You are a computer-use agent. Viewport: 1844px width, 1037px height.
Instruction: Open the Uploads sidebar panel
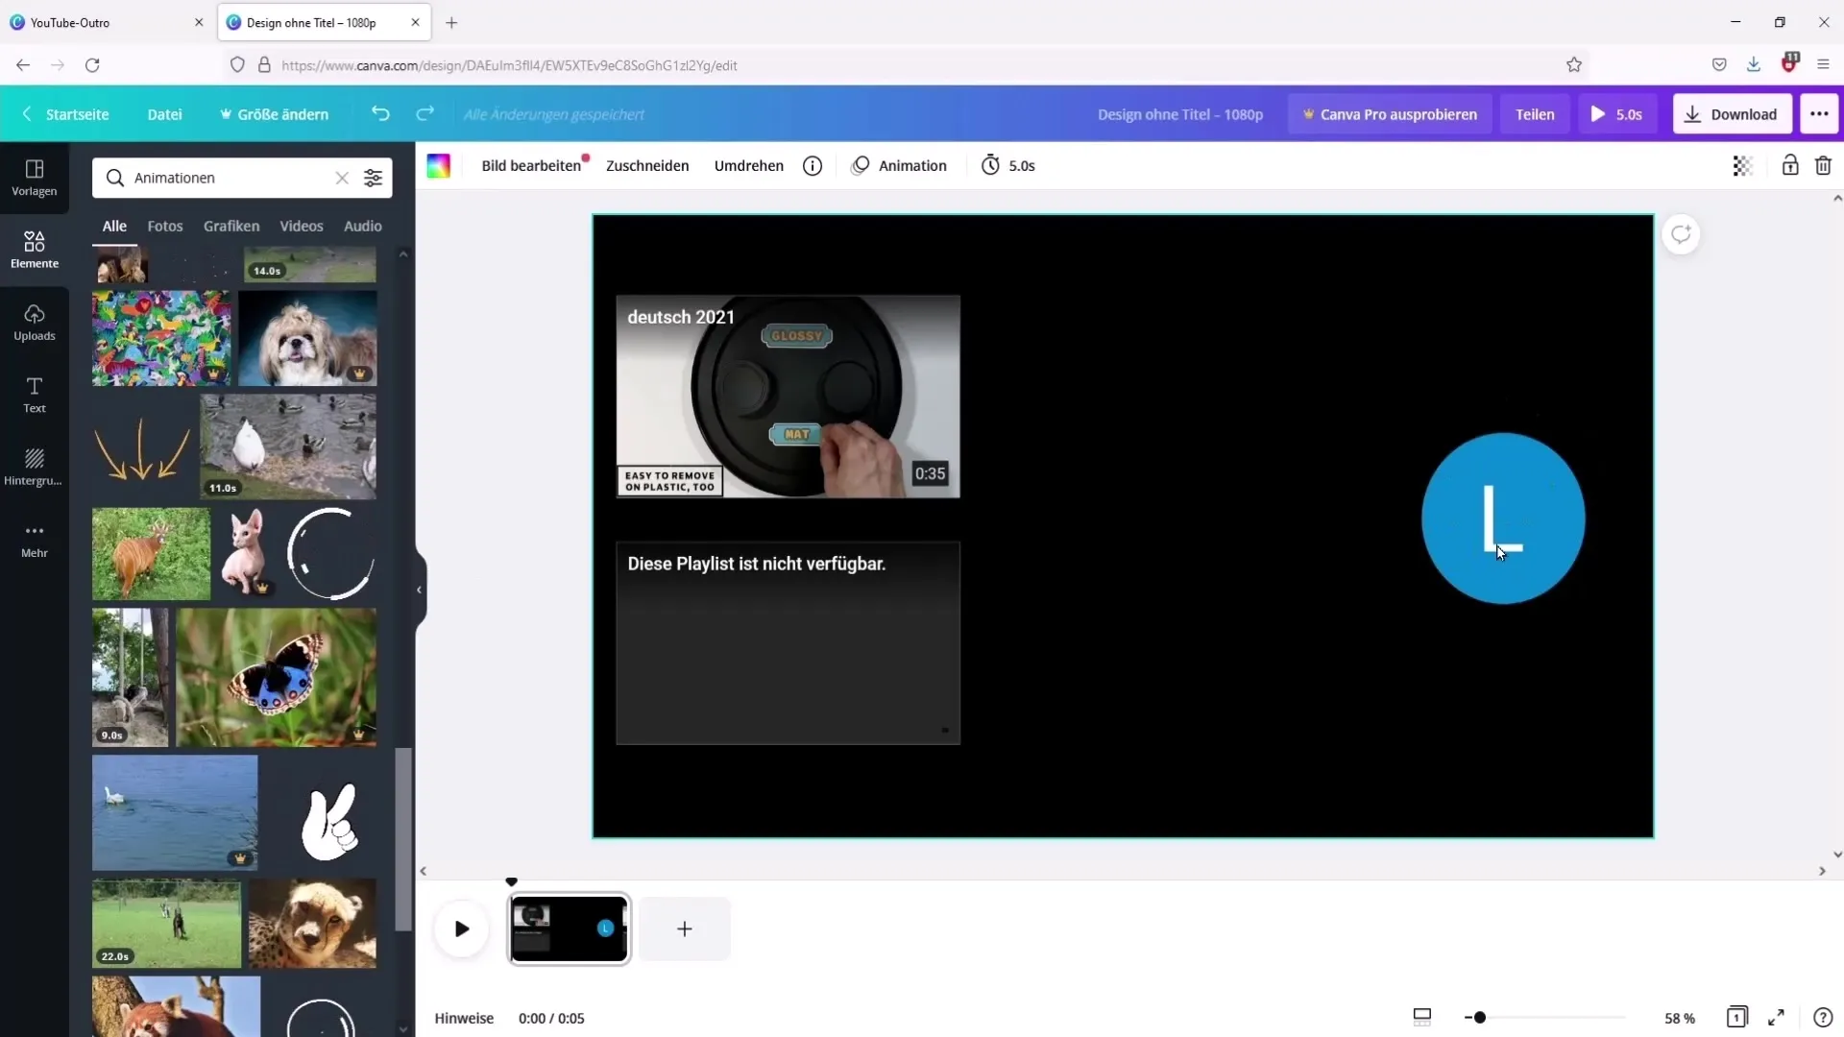(35, 323)
